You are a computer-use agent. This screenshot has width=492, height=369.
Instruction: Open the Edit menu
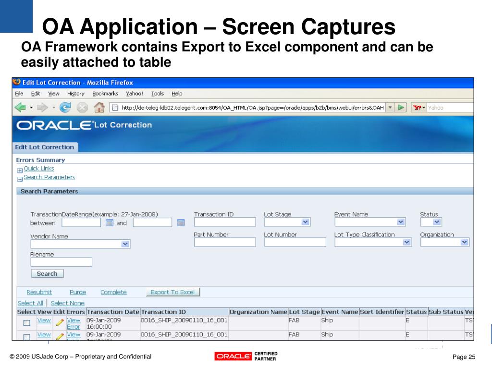point(36,94)
